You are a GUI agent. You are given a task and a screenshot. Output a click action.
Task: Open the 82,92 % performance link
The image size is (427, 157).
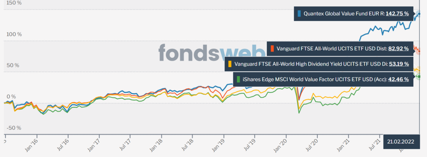398,49
